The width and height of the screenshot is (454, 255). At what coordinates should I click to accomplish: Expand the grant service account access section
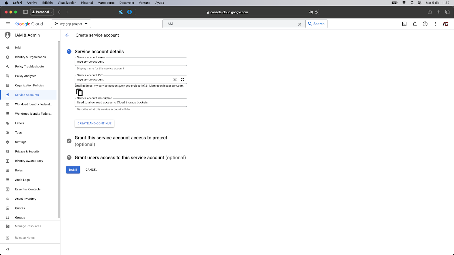[121, 138]
